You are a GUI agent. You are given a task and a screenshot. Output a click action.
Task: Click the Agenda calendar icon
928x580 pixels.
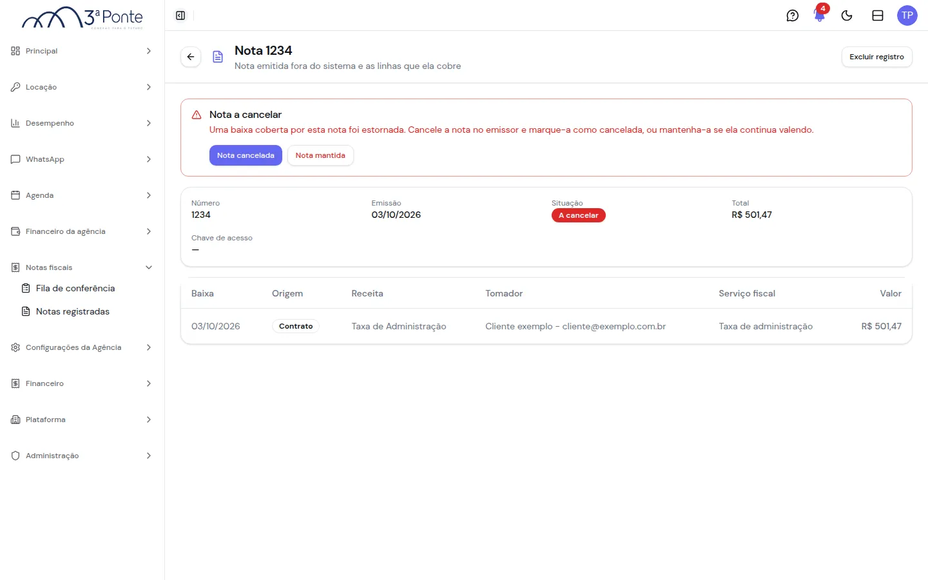tap(15, 195)
